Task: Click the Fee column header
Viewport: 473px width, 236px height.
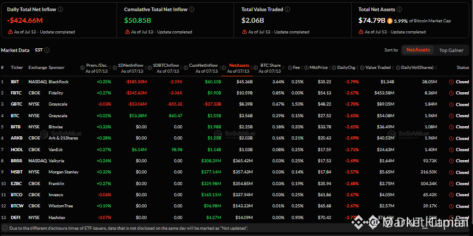Action: coord(296,68)
